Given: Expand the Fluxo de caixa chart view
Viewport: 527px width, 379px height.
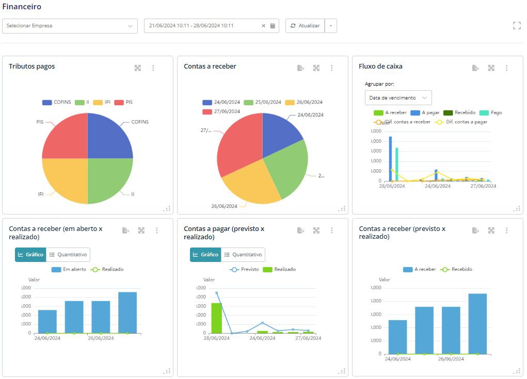Looking at the screenshot, I should pyautogui.click(x=491, y=68).
